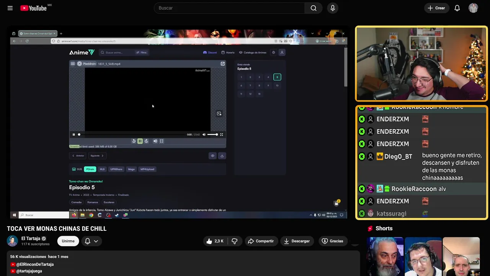Reload the page in streamed browser
490x276 pixels.
coord(27,41)
